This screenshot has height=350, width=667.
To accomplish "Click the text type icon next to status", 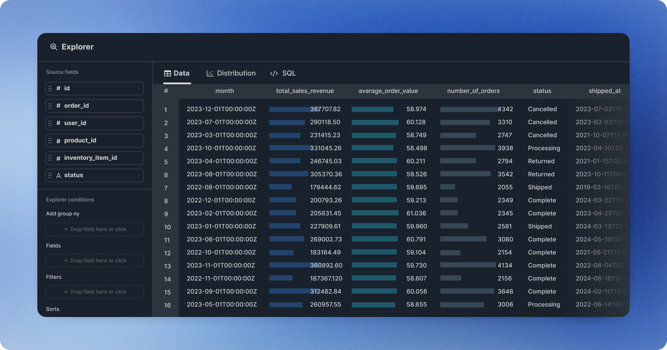I will 59,175.
